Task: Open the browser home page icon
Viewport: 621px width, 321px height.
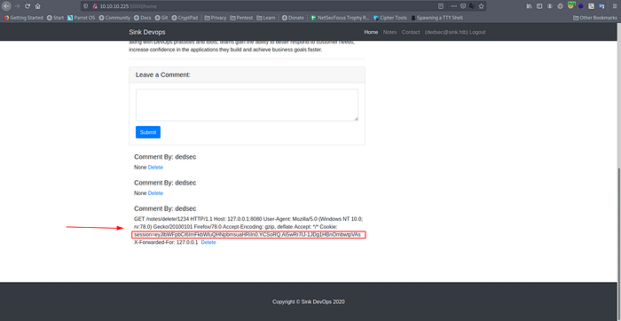Action: tap(38, 6)
